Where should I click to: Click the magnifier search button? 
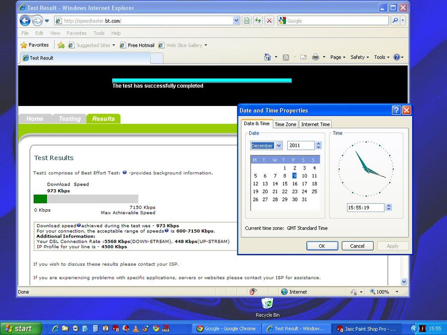tap(395, 21)
